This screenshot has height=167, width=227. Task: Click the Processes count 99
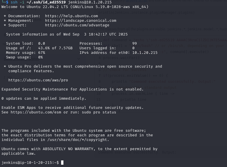[x=135, y=44]
